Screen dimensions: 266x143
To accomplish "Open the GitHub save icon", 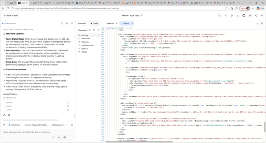I will pos(244,16).
